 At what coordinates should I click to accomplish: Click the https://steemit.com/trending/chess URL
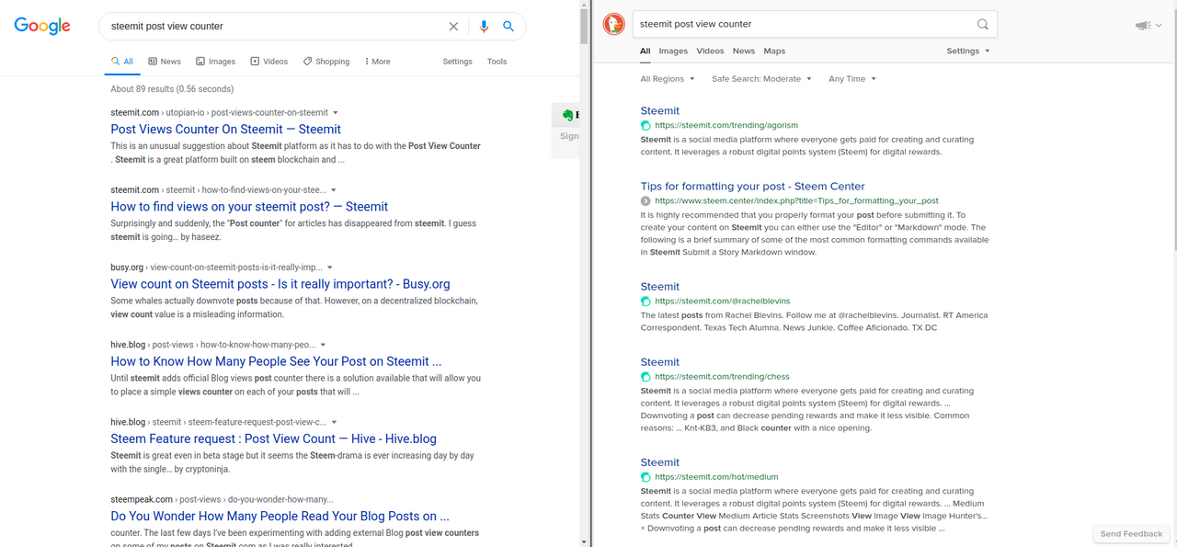point(722,376)
